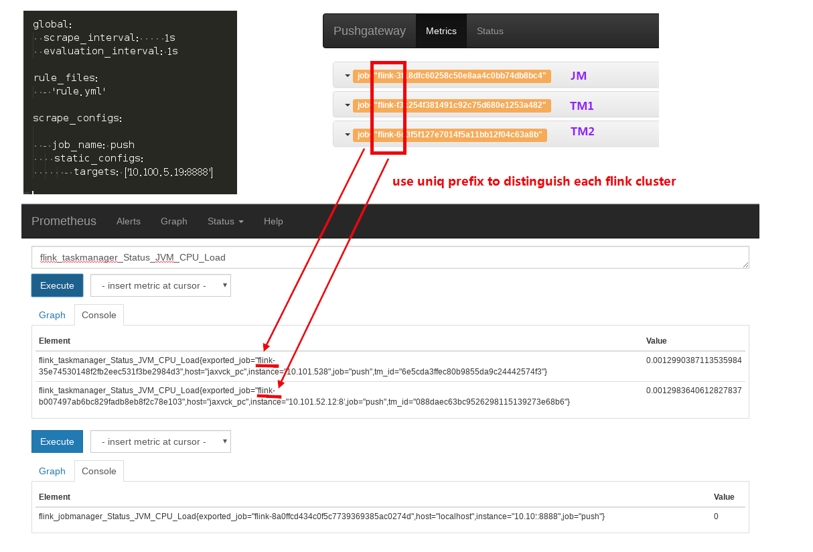
Task: Open Alerts in the Prometheus navbar
Action: [x=129, y=221]
